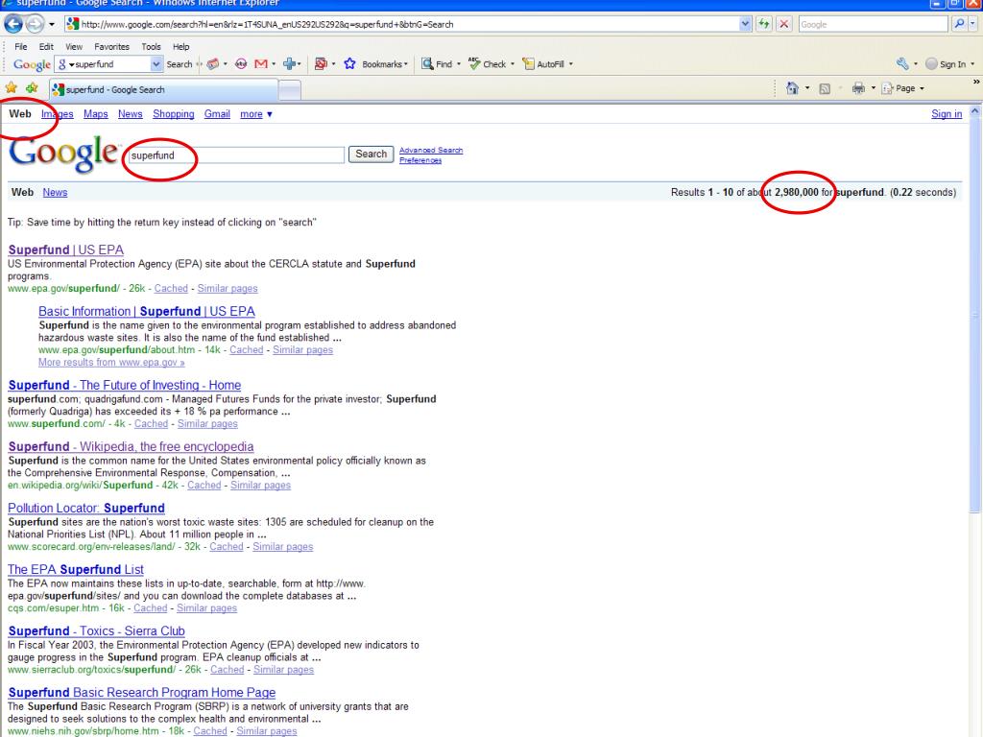Image resolution: width=983 pixels, height=737 pixels.
Task: Open the recent pages dropdown beside Forward
Action: [x=52, y=24]
